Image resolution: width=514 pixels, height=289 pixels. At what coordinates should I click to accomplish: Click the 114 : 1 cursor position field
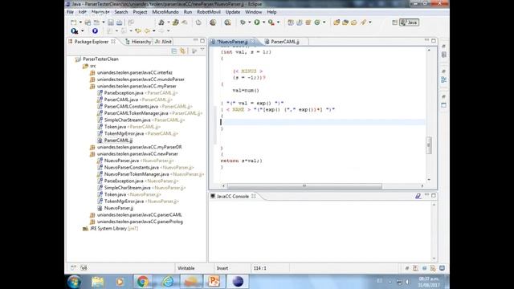259,268
